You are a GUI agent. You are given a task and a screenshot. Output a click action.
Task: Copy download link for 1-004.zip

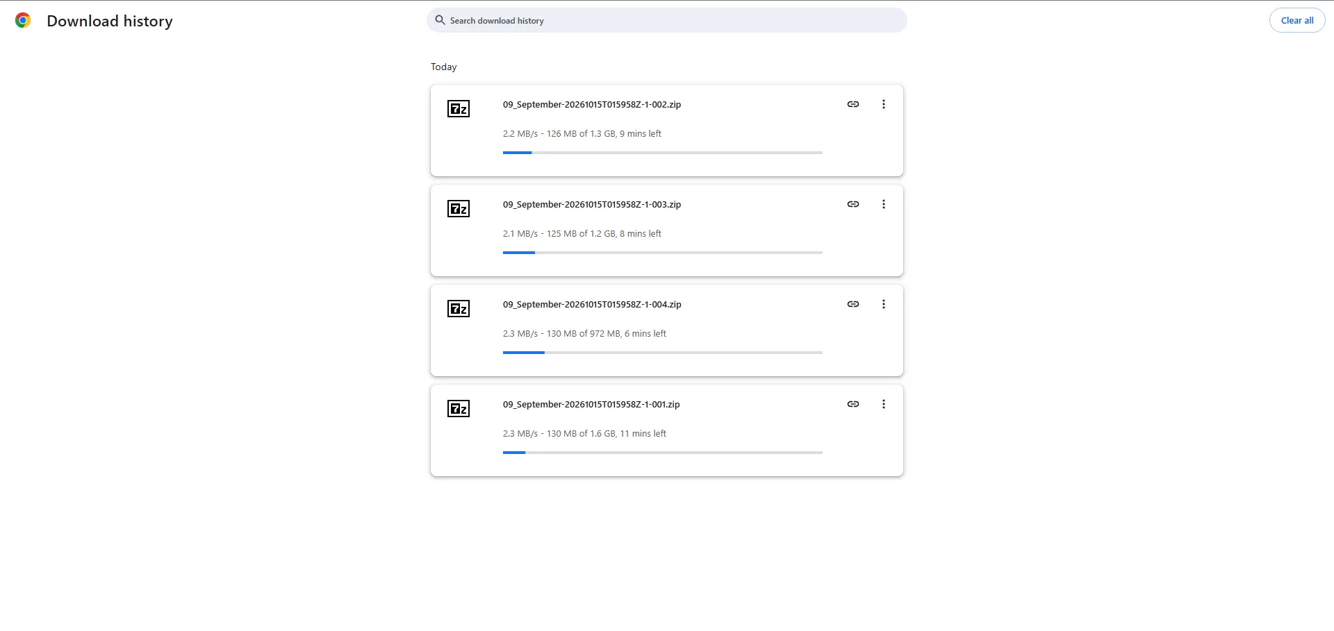coord(853,304)
